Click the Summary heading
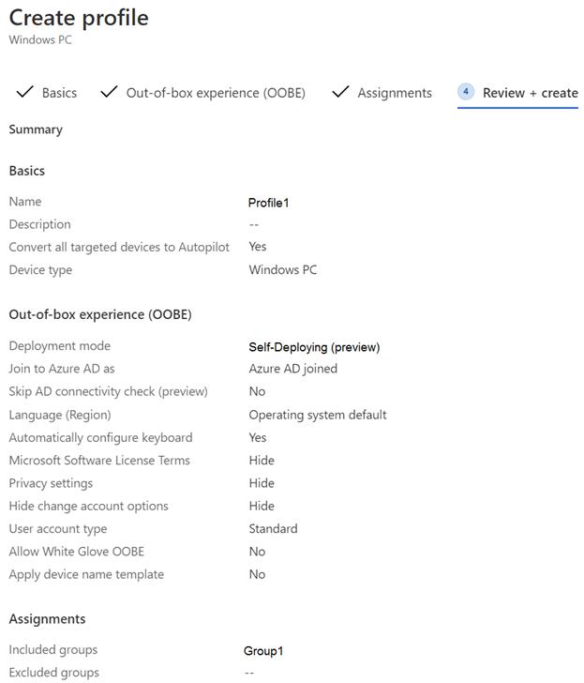584x683 pixels. point(36,129)
